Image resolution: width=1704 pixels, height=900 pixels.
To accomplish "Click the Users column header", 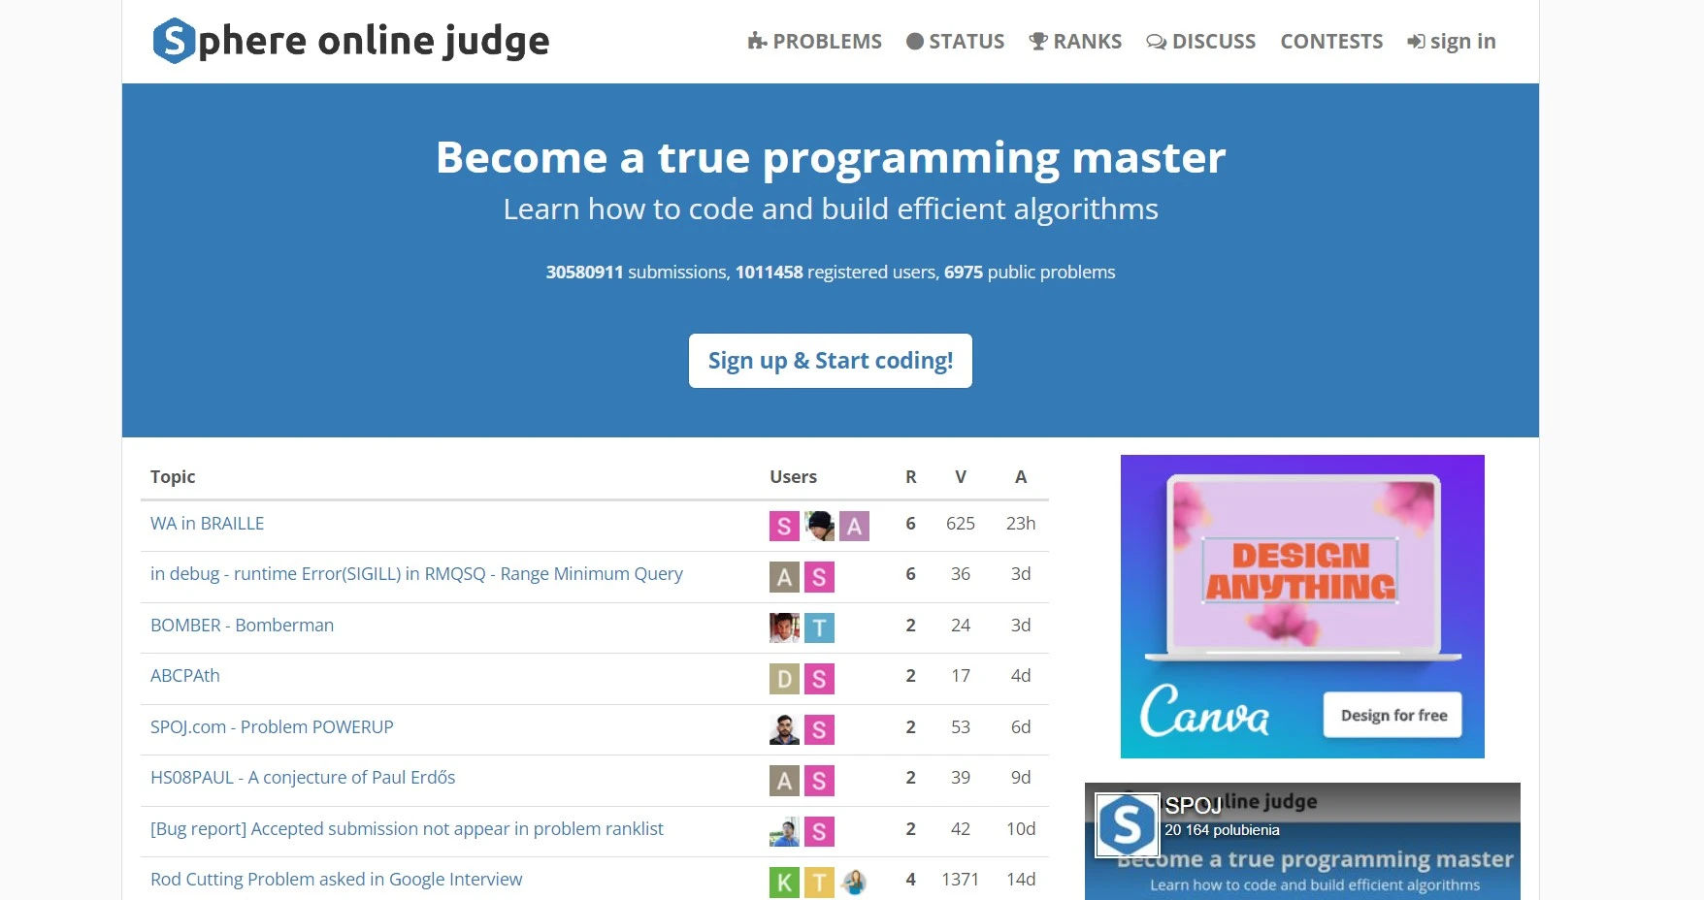I will tap(793, 477).
